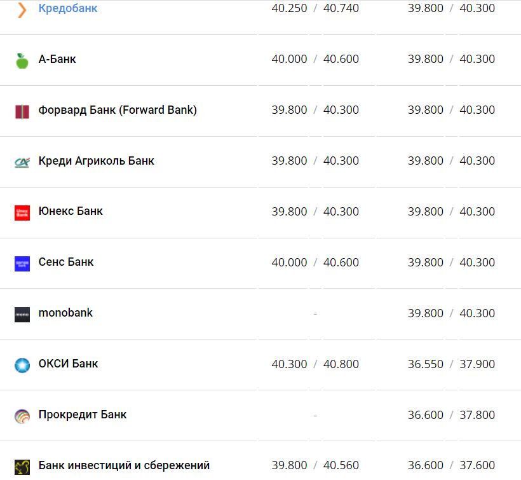Image resolution: width=521 pixels, height=480 pixels.
Task: Click the Forward Bank maroon logo icon
Action: point(22,111)
